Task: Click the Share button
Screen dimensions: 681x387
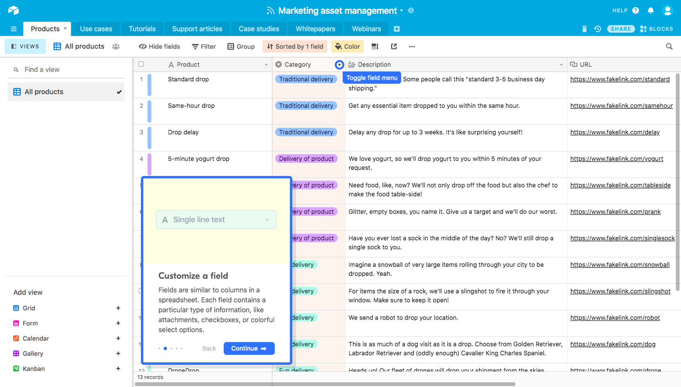Action: pyautogui.click(x=621, y=29)
